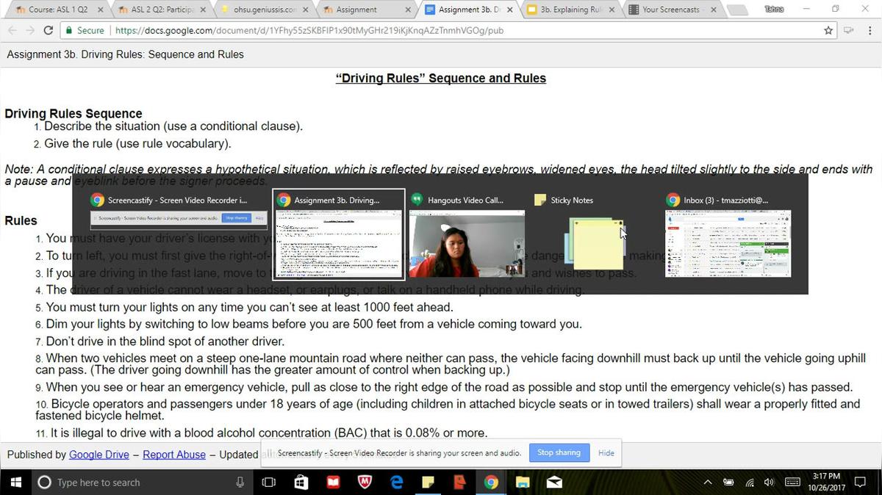Viewport: 882px width, 495px height.
Task: Open File Explorer from the taskbar
Action: (x=523, y=482)
